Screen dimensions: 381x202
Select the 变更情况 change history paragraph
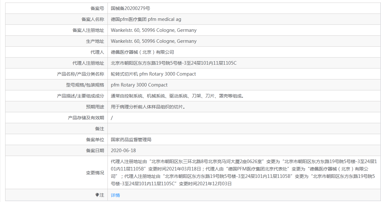(x=244, y=173)
